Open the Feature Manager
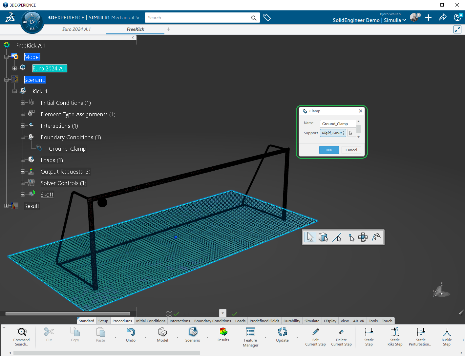The width and height of the screenshot is (465, 356). click(250, 332)
